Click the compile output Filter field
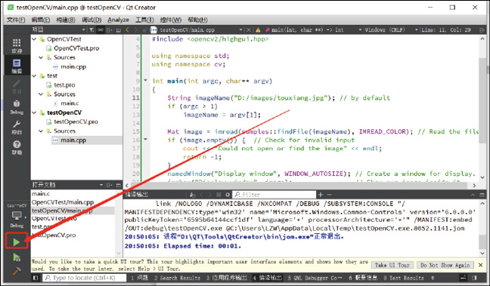Image resolution: width=490 pixels, height=286 pixels. click(x=274, y=195)
